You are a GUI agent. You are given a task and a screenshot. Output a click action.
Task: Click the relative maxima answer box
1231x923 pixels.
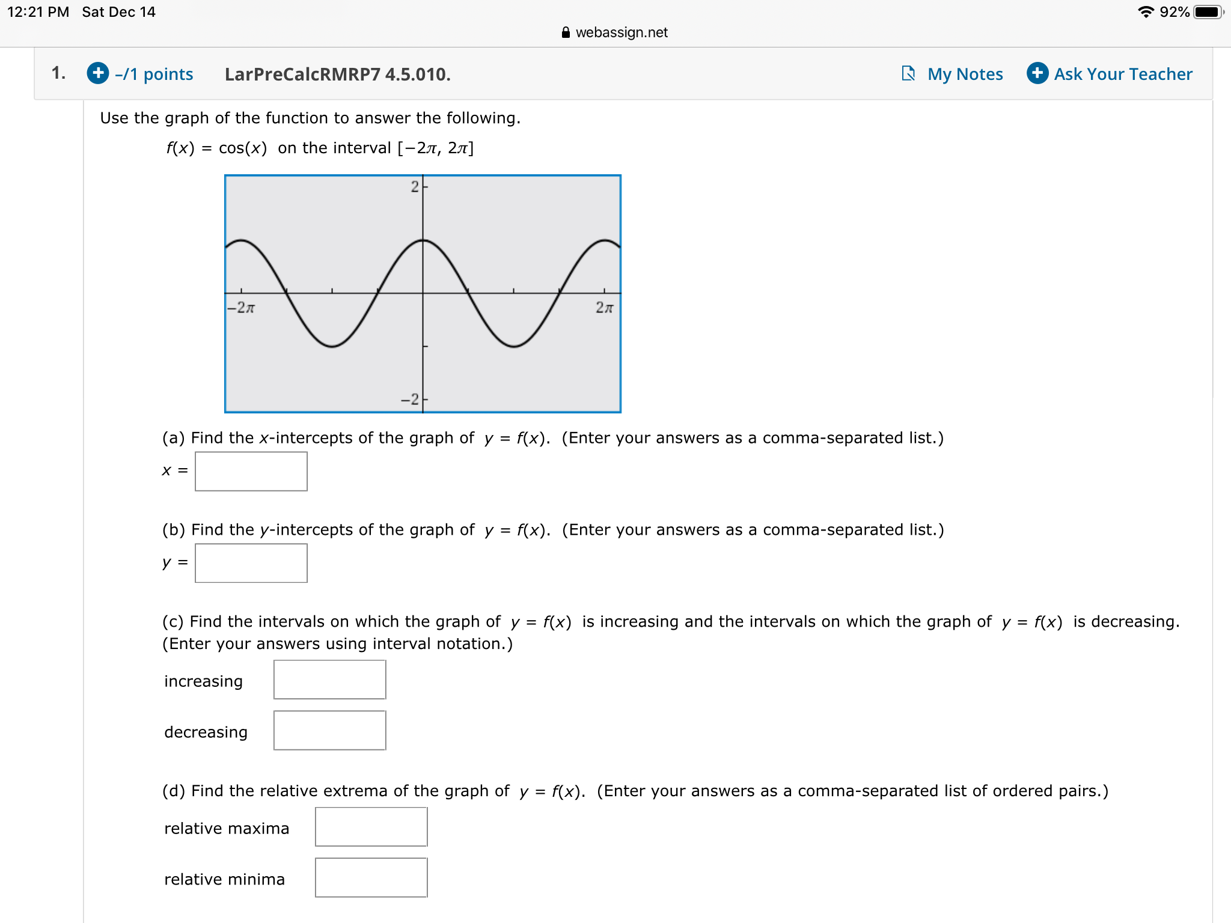371,827
